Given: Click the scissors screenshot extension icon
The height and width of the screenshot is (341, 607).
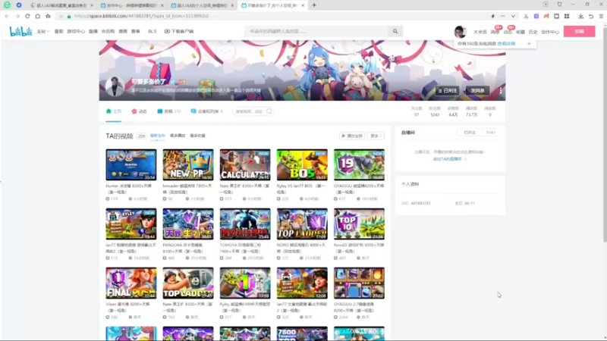Looking at the screenshot, I should [526, 16].
